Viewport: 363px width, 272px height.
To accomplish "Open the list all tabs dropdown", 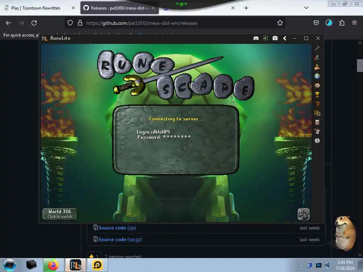I will pos(306,8).
